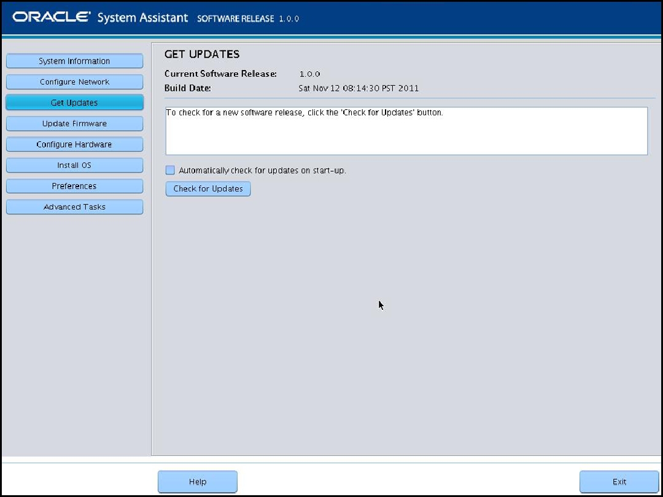Open Preferences
The width and height of the screenshot is (663, 497).
(x=74, y=186)
